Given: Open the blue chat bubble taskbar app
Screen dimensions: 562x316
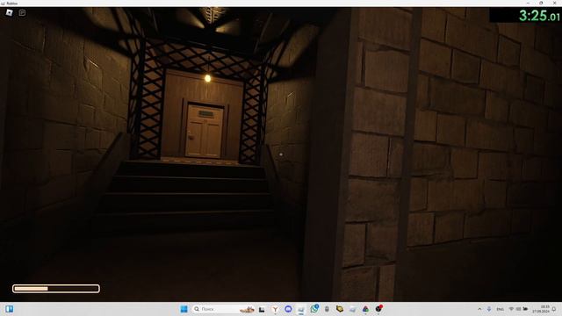Looking at the screenshot, I should tap(288, 309).
